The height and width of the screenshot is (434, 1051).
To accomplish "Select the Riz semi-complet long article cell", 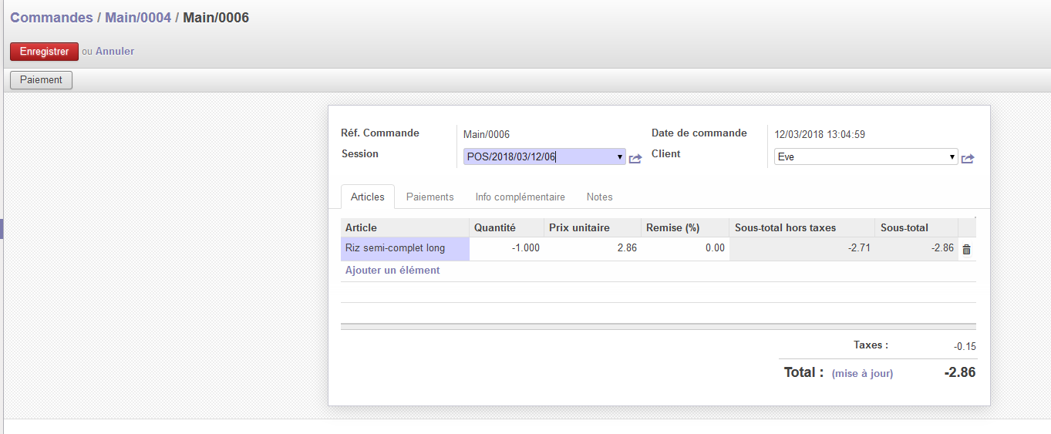I will [x=405, y=248].
